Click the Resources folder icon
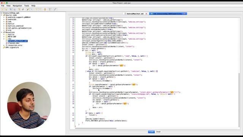 tap(4, 32)
